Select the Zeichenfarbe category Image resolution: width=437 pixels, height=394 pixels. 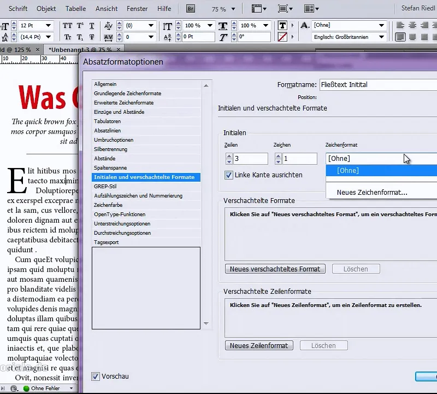[x=146, y=205]
